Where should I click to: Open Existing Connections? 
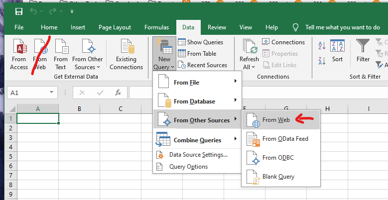pyautogui.click(x=126, y=55)
